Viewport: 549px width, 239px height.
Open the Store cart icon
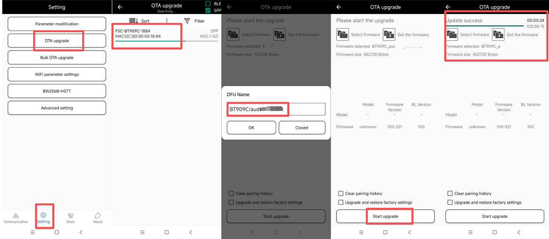click(70, 216)
